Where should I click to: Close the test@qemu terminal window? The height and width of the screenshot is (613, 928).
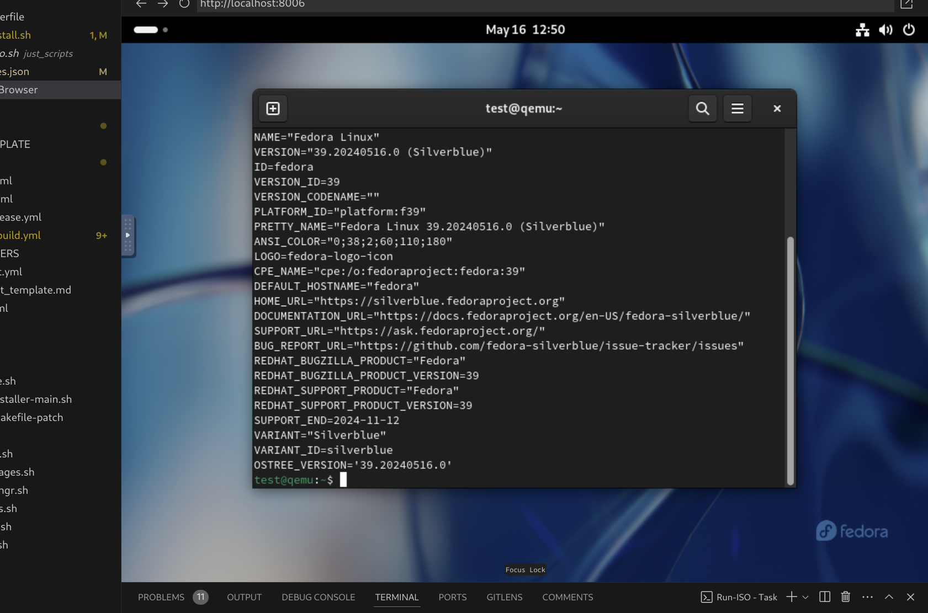[x=777, y=109]
